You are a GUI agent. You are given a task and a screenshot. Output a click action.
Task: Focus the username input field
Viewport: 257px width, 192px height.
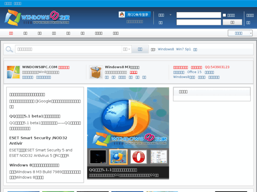click(199, 15)
